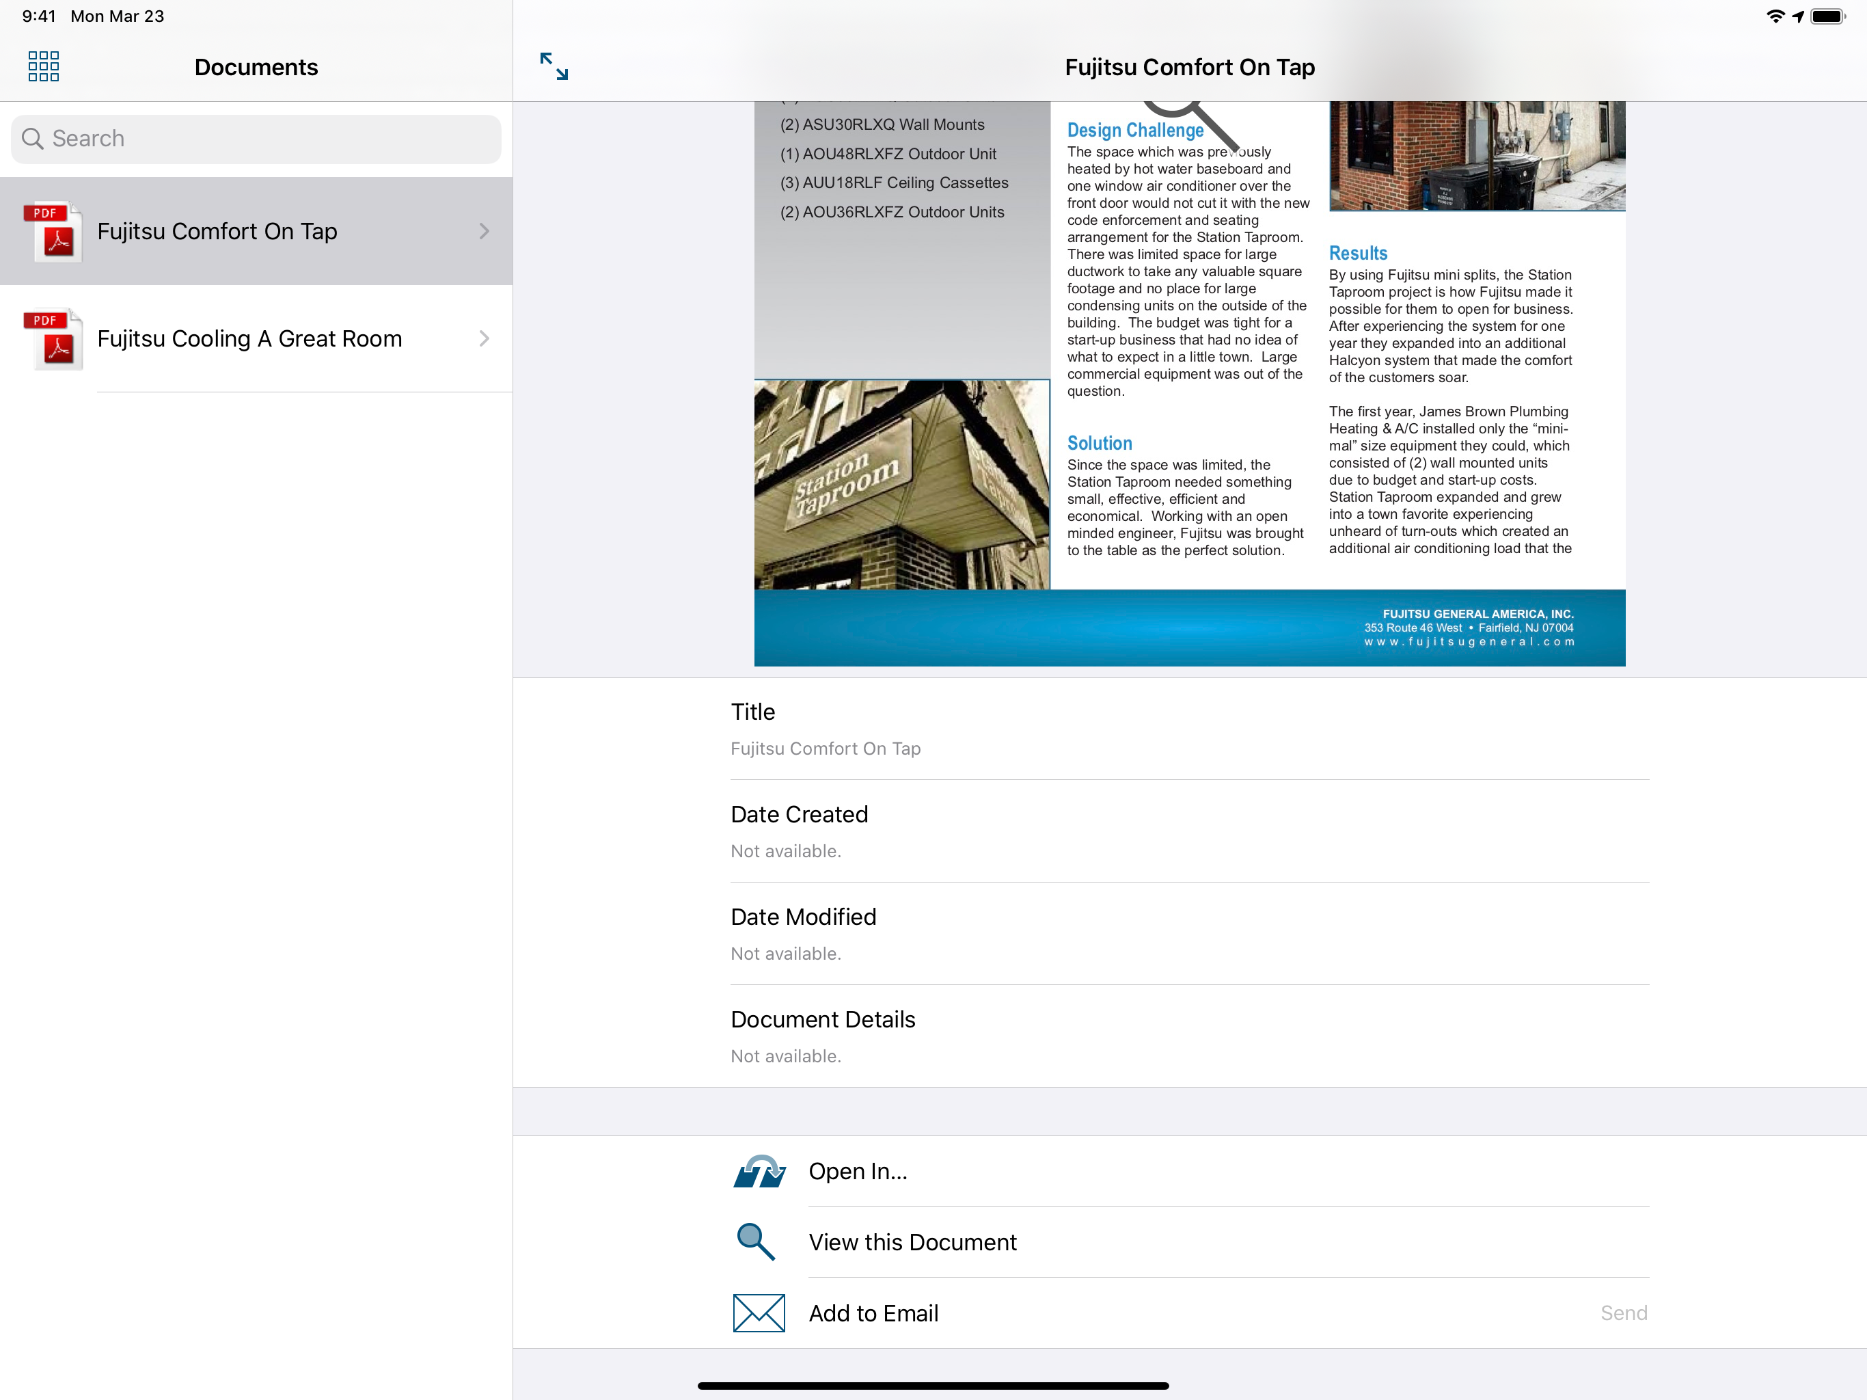1867x1400 pixels.
Task: Click the Station Taproom photo in preview
Action: (x=901, y=485)
